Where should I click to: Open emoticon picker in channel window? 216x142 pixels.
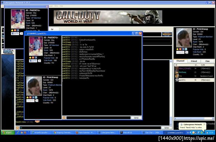tap(64, 118)
